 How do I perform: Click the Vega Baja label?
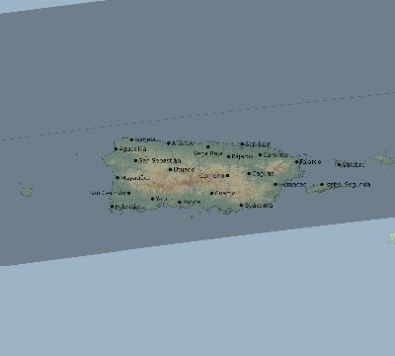click(208, 153)
